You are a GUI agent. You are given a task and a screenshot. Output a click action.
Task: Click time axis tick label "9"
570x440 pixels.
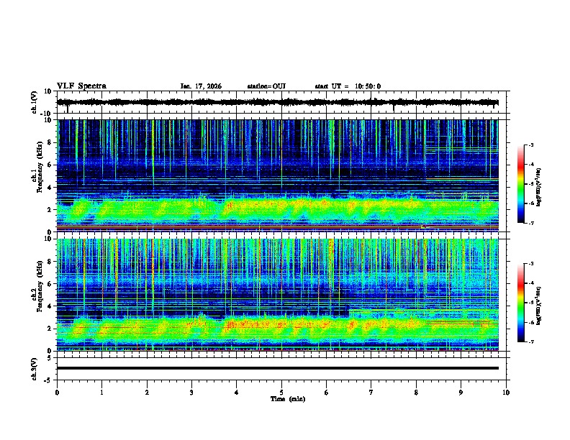[461, 393]
